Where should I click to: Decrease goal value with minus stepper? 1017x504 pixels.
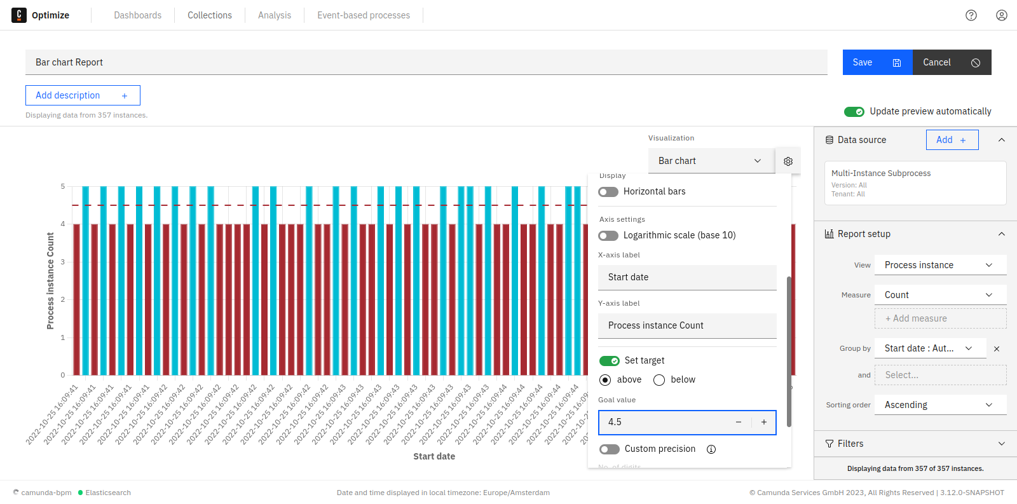click(x=738, y=422)
